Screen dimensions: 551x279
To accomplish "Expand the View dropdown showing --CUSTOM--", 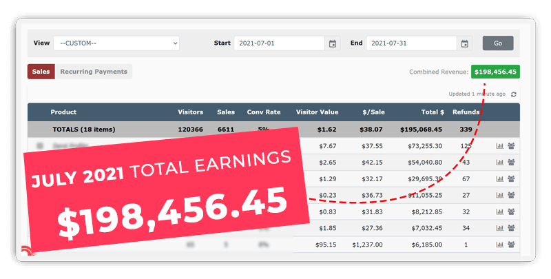I will click(x=116, y=43).
